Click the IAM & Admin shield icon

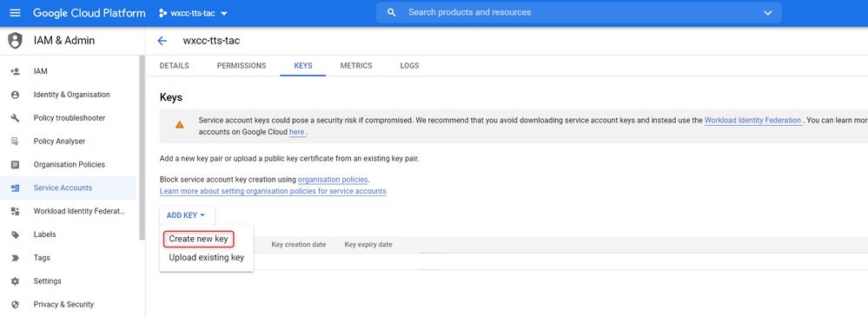pyautogui.click(x=15, y=41)
